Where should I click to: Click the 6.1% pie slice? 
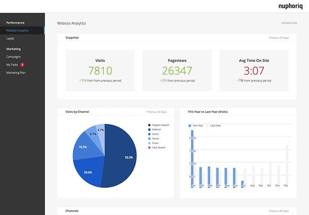point(93,134)
